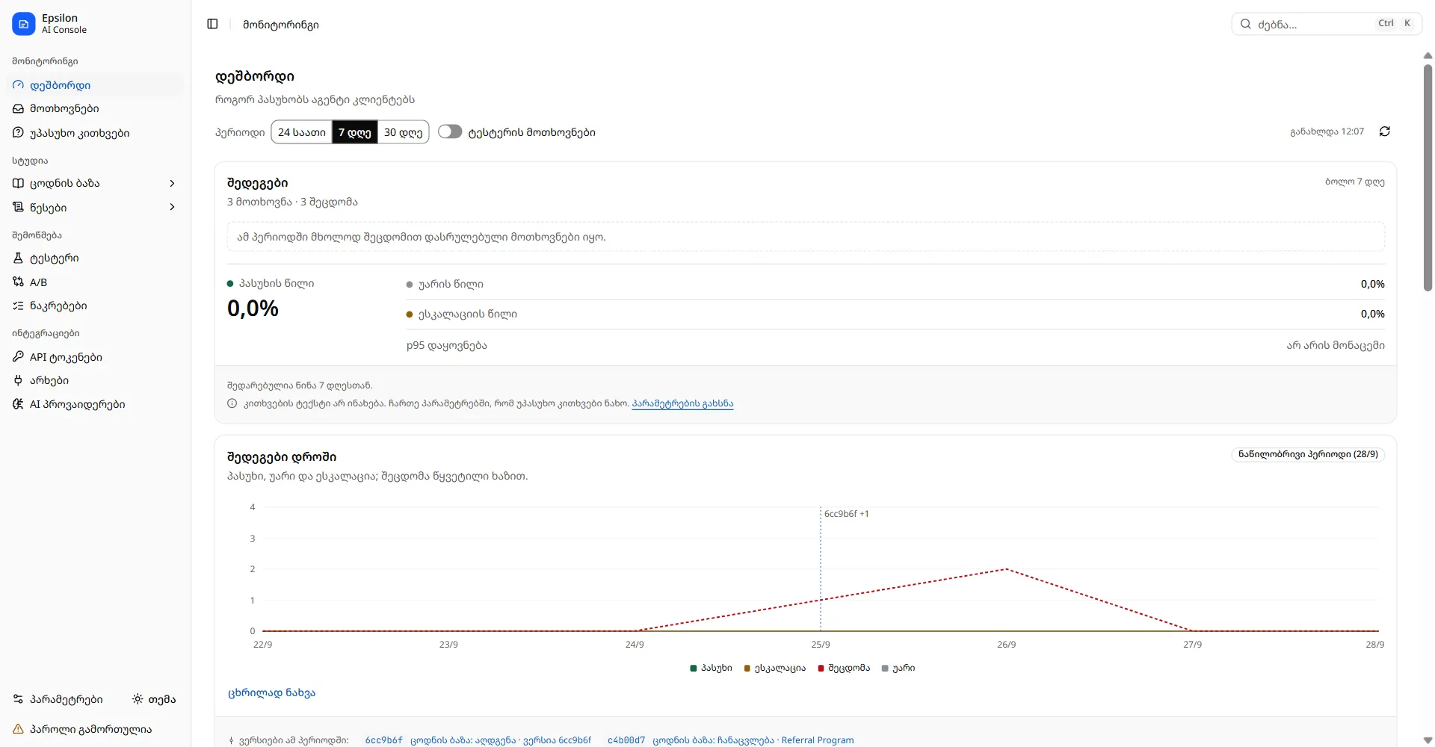Expand the ცოდნის ბაზა chevron
The height and width of the screenshot is (747, 1435).
coord(172,183)
